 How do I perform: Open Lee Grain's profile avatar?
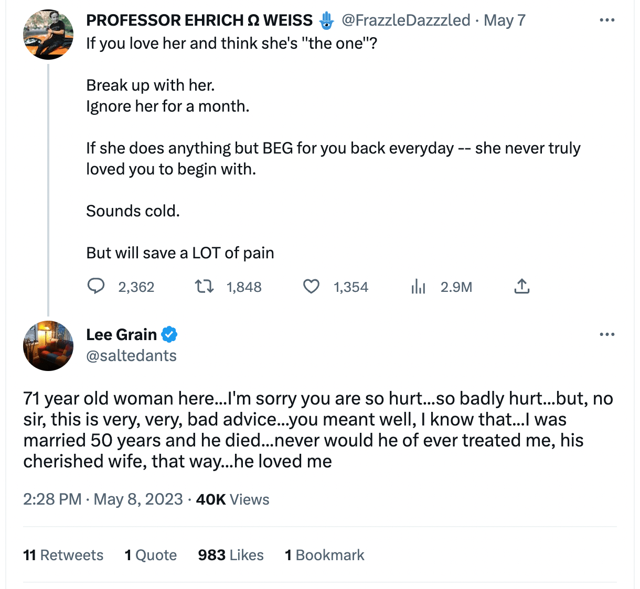click(x=48, y=346)
